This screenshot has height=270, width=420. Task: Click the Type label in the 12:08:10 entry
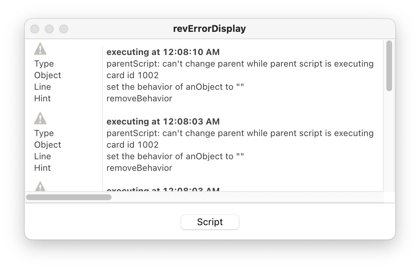click(x=44, y=64)
